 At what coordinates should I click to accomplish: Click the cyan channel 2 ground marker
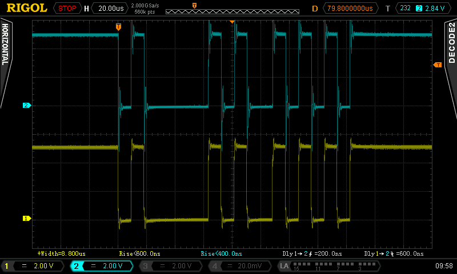click(x=27, y=106)
